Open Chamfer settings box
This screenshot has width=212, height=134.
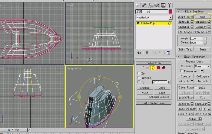(x=192, y=27)
